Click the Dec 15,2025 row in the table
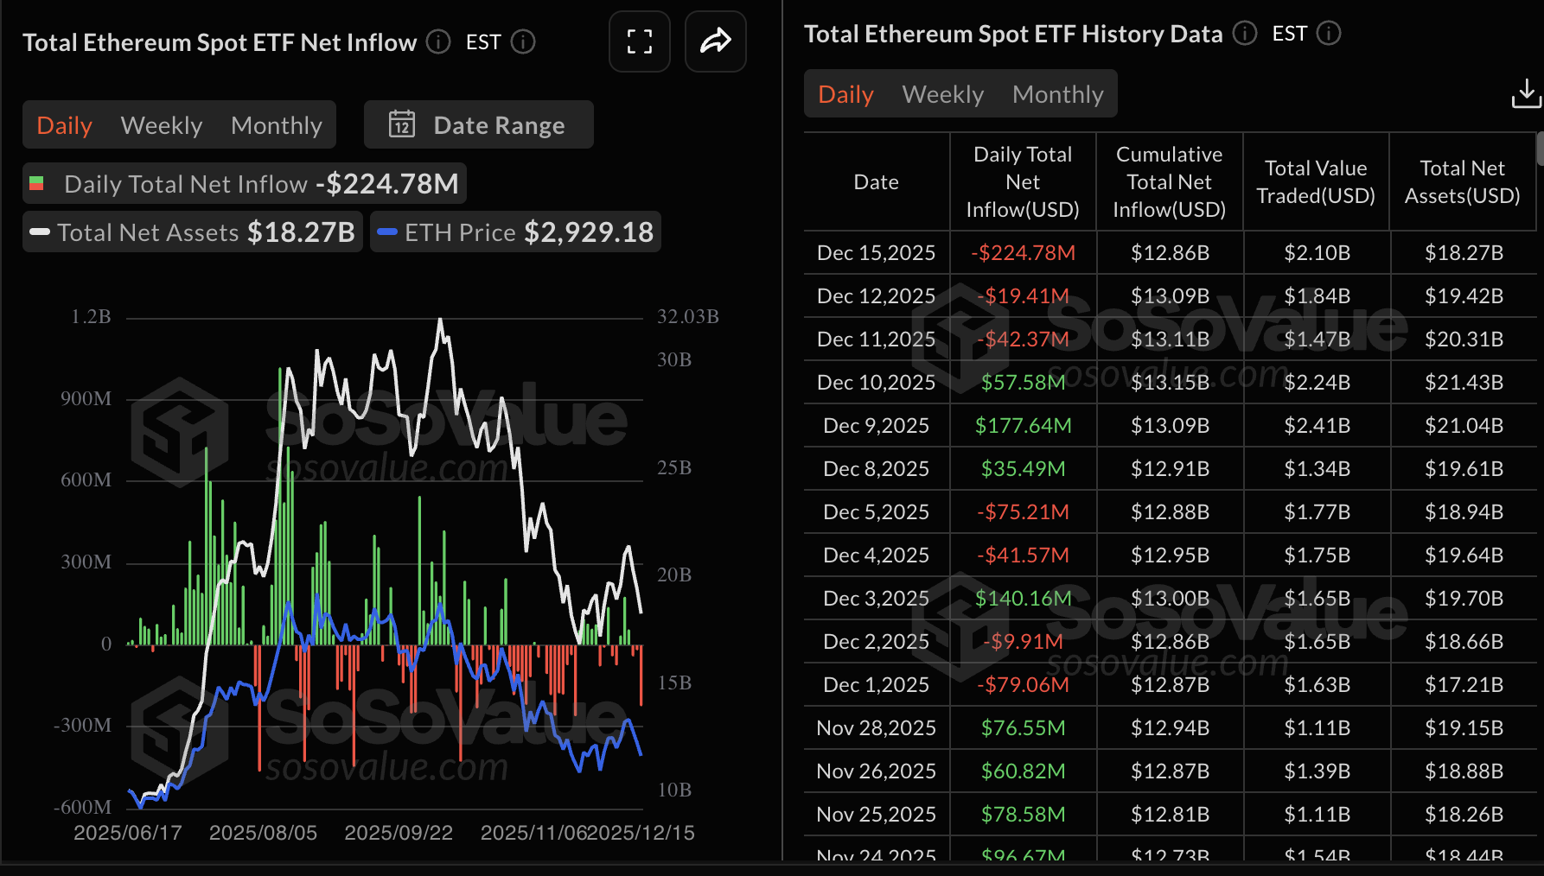 [x=876, y=252]
